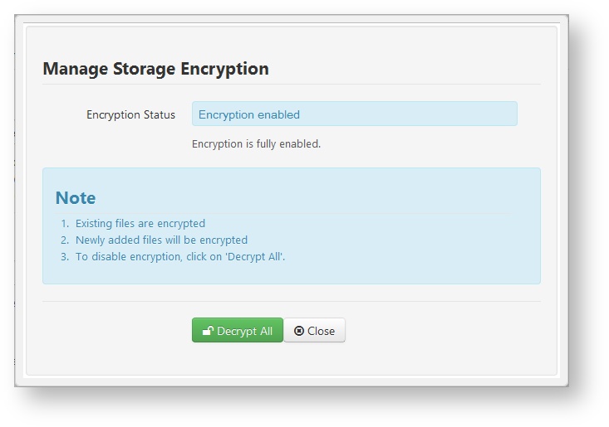Click the circled X icon beside Close

click(x=298, y=331)
